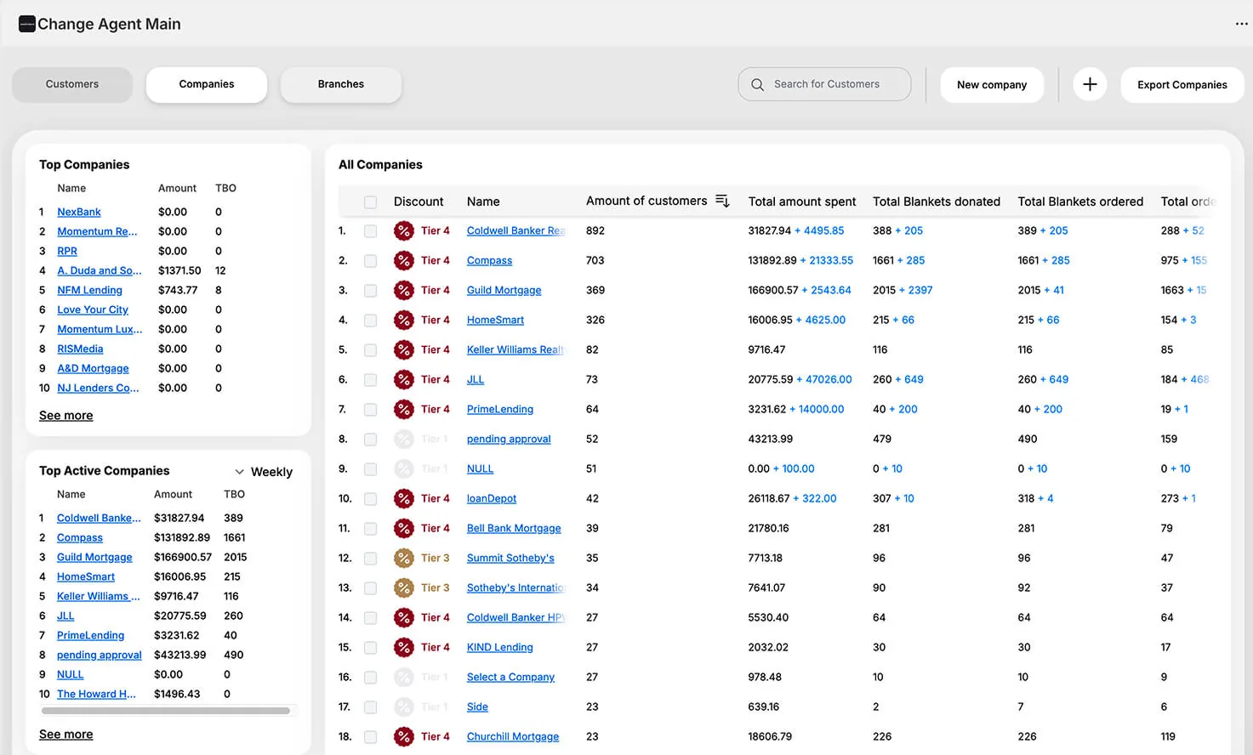Click horizontal scrollbar in Top Active Companies
This screenshot has width=1253, height=755.
pyautogui.click(x=166, y=711)
